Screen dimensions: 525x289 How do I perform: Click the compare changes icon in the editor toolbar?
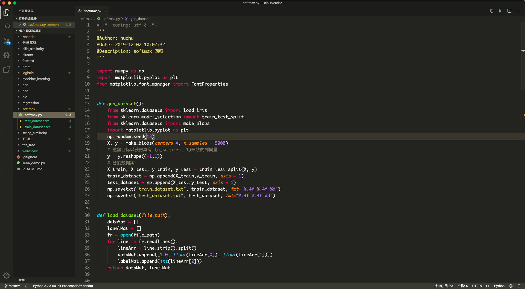click(x=491, y=11)
